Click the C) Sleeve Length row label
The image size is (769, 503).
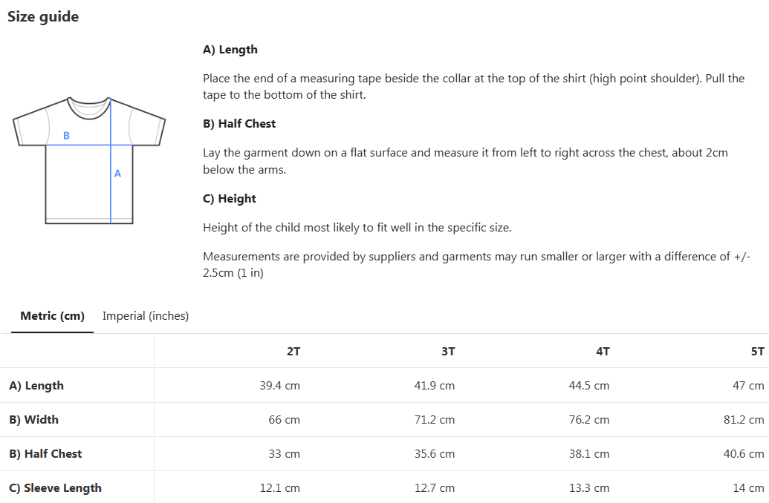coord(56,488)
